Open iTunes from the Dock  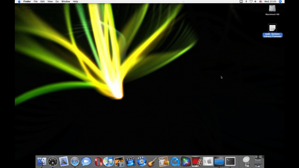(108, 161)
